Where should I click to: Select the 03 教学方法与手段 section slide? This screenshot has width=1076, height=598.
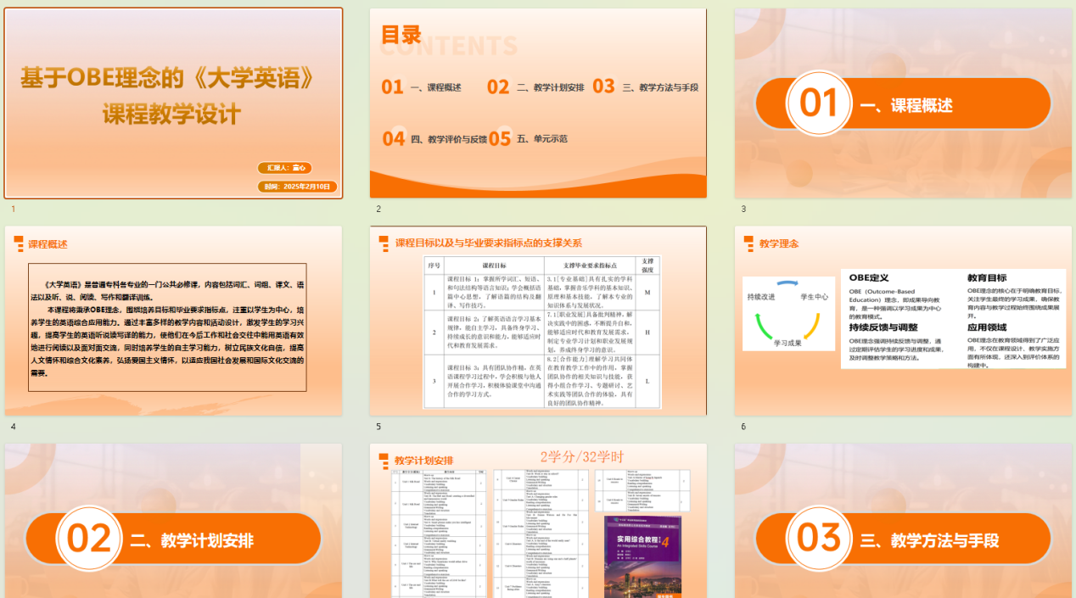tap(903, 521)
